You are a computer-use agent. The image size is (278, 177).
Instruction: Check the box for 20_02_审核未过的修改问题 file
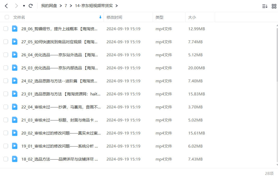(x=6, y=133)
